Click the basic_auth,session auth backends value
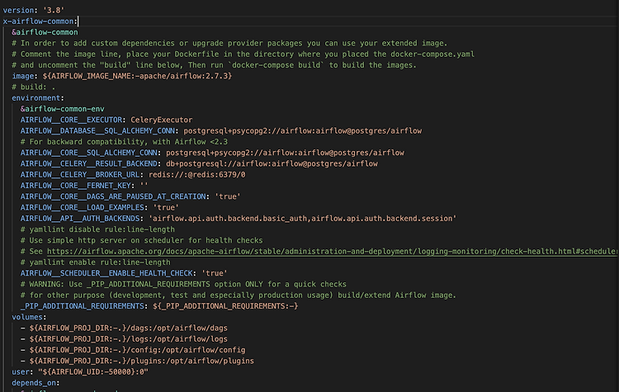The height and width of the screenshot is (392, 619). point(302,219)
